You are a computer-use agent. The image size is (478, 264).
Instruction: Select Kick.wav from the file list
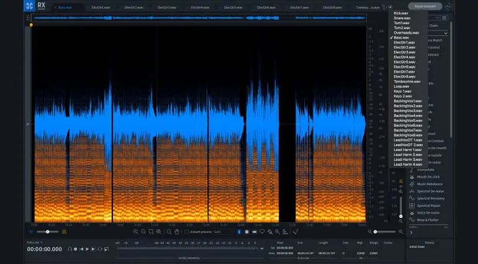[x=400, y=12]
